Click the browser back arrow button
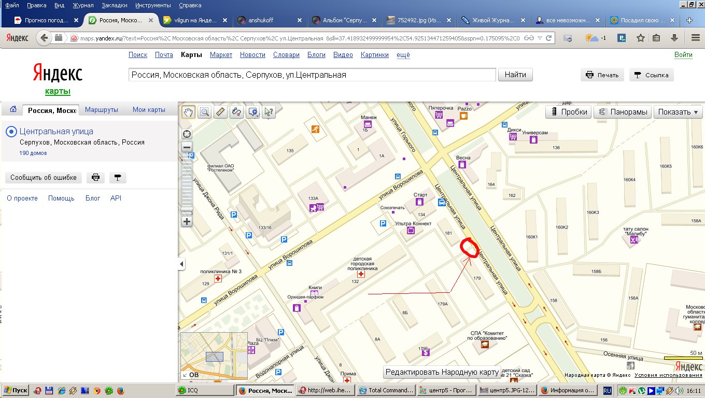 44,38
